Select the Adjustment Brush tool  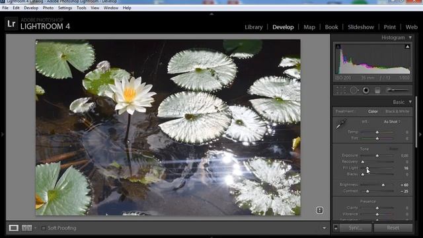[397, 90]
